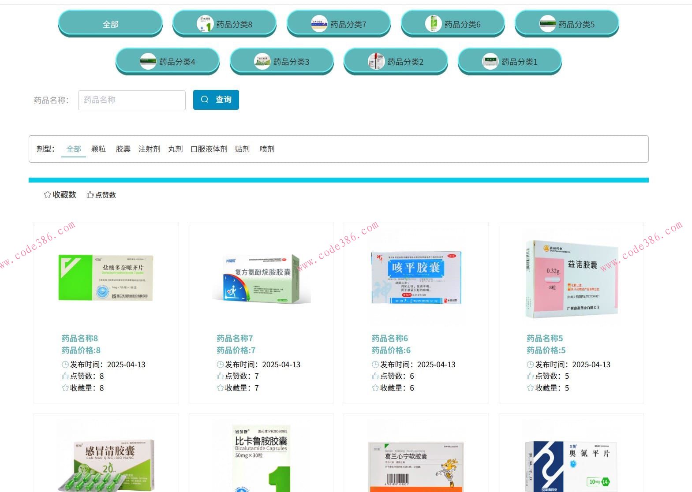The image size is (692, 492).
Task: Open the 药品名称8 title link
Action: pos(80,338)
